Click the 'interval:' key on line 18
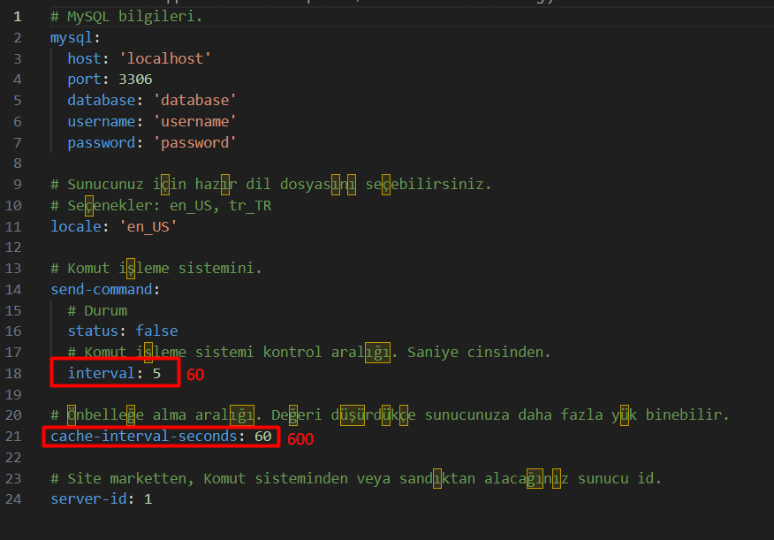Image resolution: width=774 pixels, height=540 pixels. click(x=105, y=374)
